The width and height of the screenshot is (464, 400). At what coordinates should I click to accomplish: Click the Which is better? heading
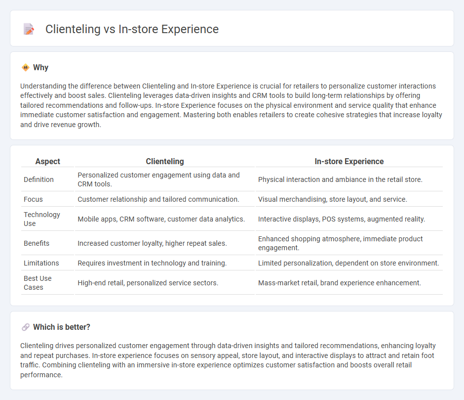click(x=62, y=327)
